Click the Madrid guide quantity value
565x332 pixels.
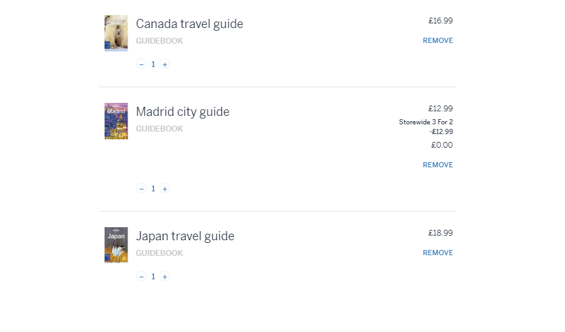(153, 189)
